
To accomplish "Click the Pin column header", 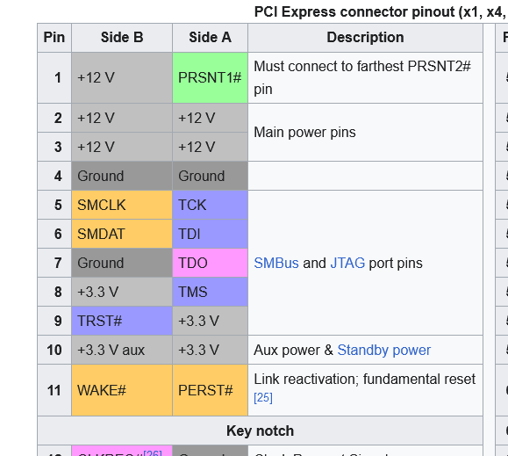I will coord(54,38).
